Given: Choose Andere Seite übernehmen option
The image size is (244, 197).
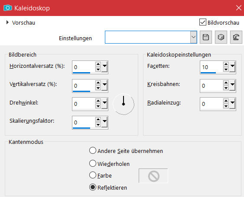Looking at the screenshot, I should pos(93,150).
